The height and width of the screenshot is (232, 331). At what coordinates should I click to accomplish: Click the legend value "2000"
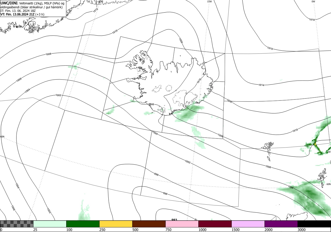click(x=268, y=230)
